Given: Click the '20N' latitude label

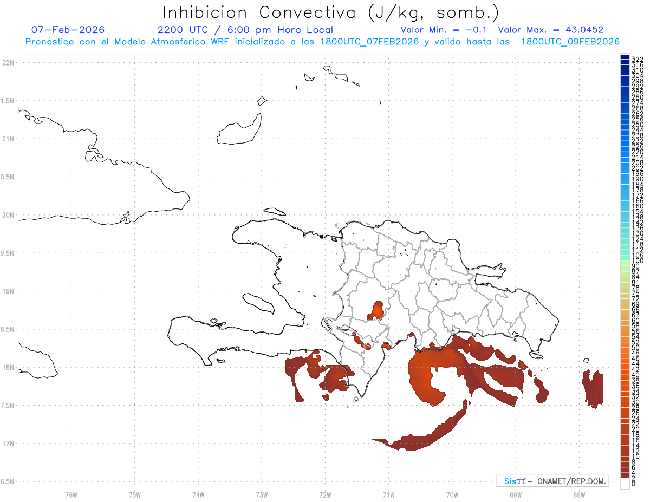Looking at the screenshot, I should pyautogui.click(x=8, y=215).
